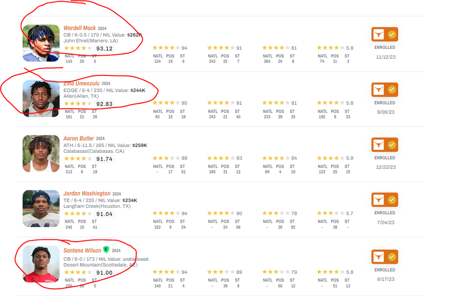Select the Longhorns logo beside Zina Umeozulu's enrollment
452x296 pixels.
pos(378,89)
